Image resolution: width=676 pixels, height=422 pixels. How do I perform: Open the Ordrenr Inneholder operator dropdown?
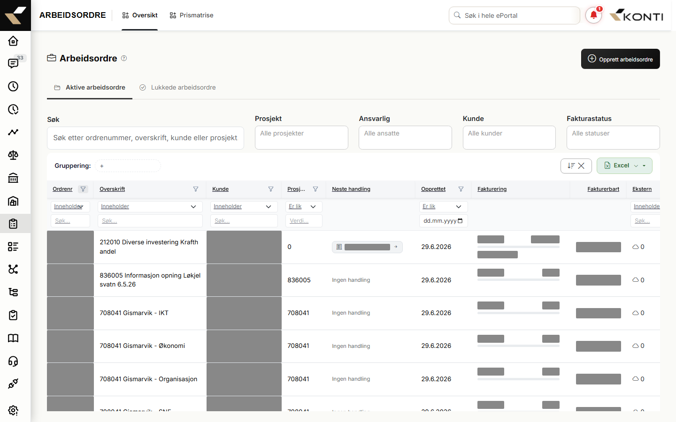click(70, 206)
